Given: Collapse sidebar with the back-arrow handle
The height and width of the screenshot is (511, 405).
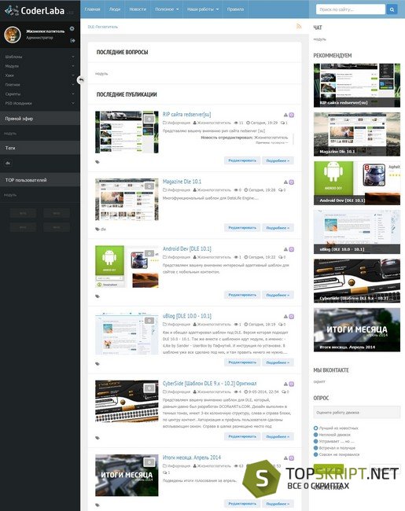Looking at the screenshot, I should [x=81, y=79].
